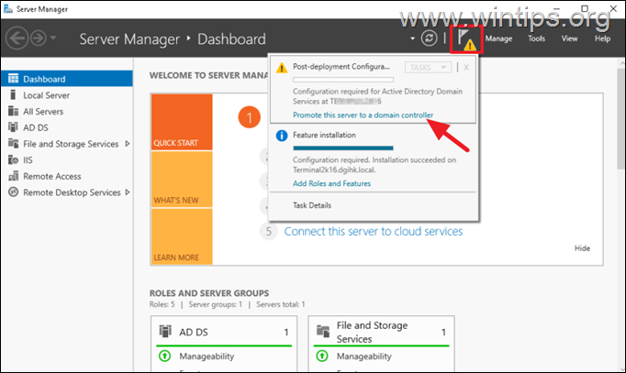Click Manageability in File and Storage Services tile

pos(363,357)
